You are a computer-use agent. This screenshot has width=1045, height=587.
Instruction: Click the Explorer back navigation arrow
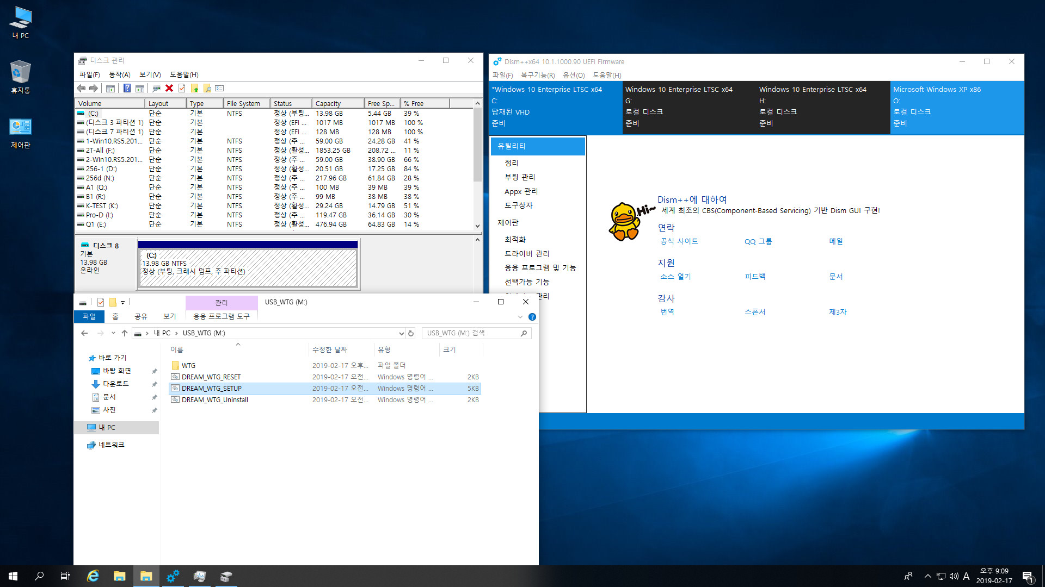pos(84,333)
